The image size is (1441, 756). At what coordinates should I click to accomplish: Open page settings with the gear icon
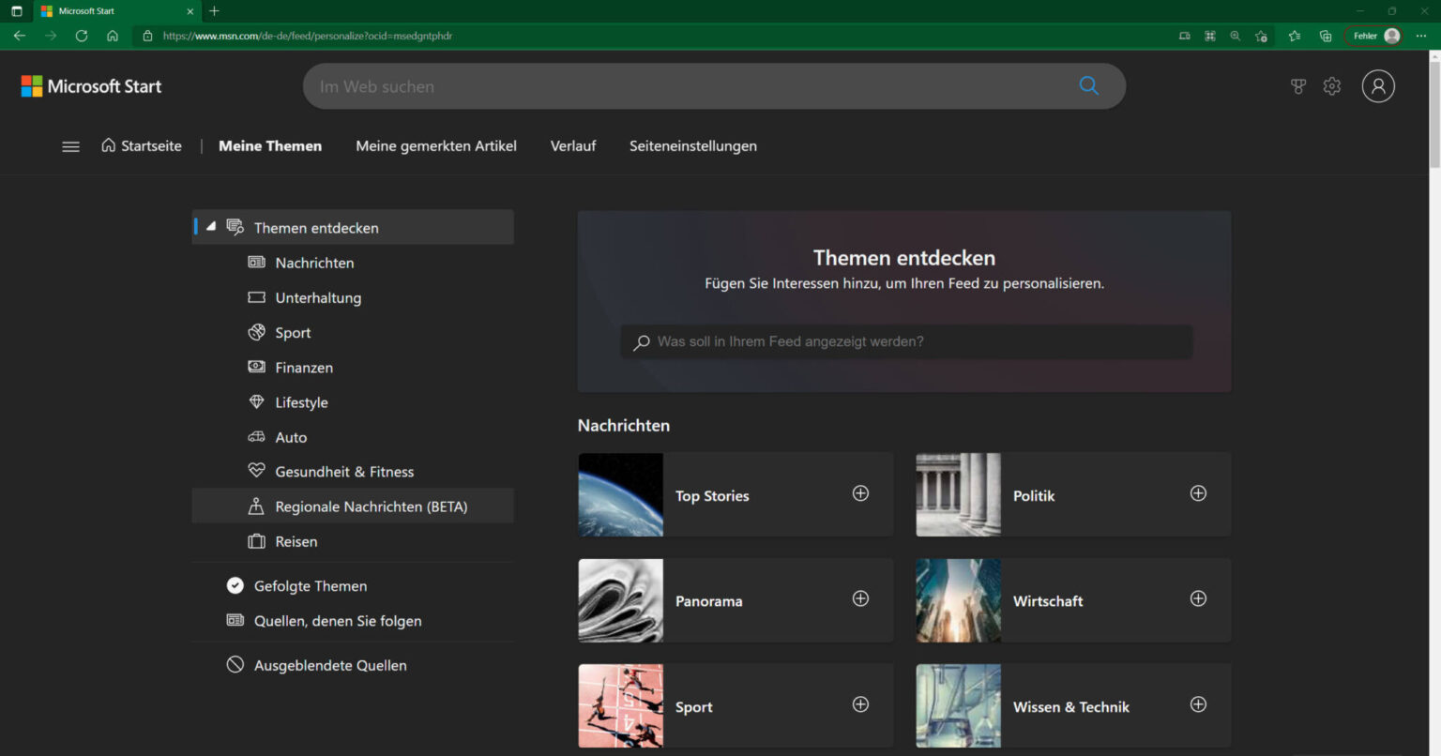[x=1331, y=85]
